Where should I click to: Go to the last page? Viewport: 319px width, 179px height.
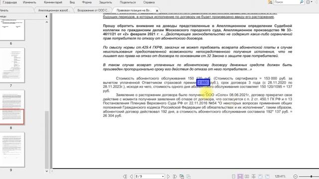[174, 177]
